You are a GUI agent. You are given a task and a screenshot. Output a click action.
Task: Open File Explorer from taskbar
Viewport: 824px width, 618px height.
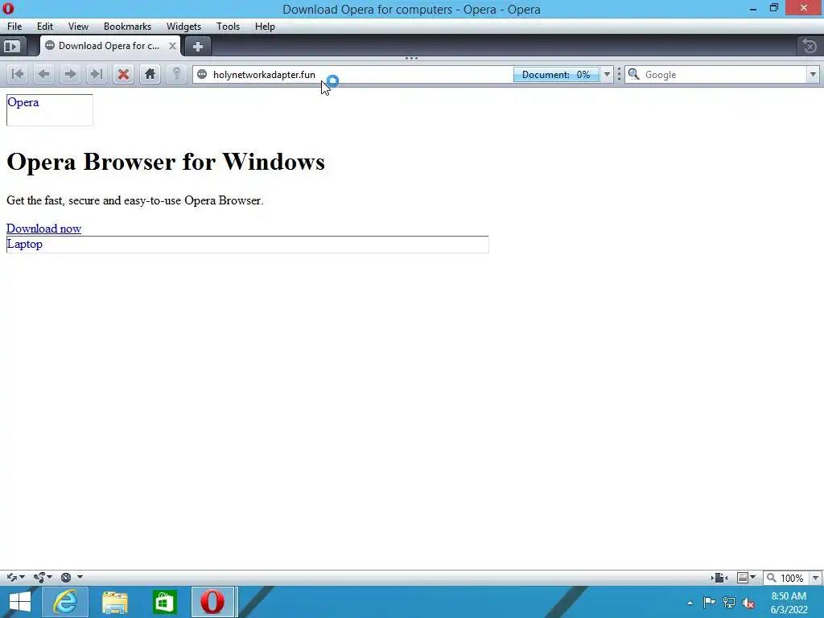(115, 602)
